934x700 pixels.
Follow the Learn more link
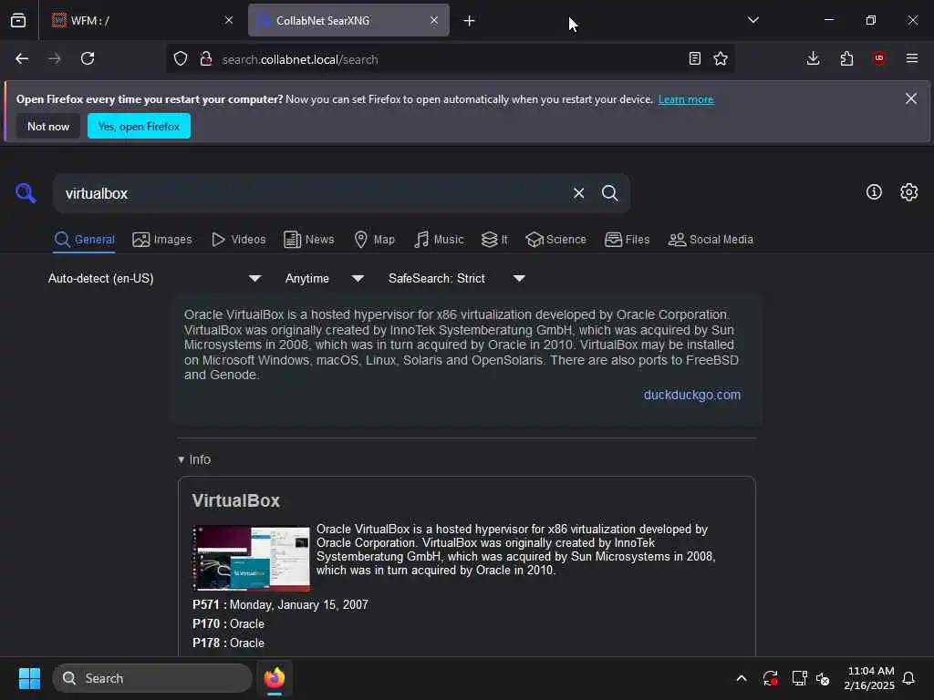point(686,99)
